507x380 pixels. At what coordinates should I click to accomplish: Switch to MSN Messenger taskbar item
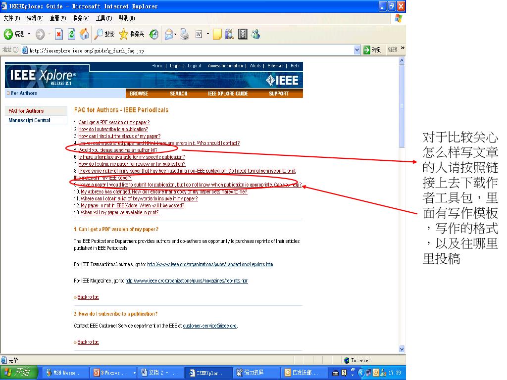point(66,373)
